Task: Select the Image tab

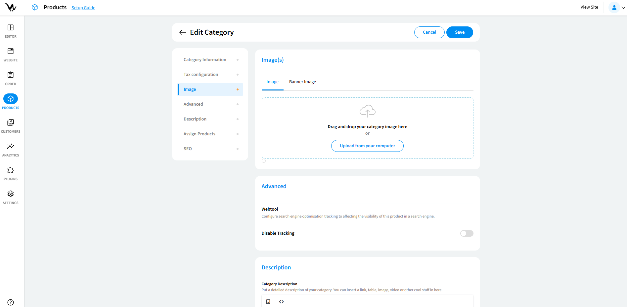Action: [x=272, y=82]
